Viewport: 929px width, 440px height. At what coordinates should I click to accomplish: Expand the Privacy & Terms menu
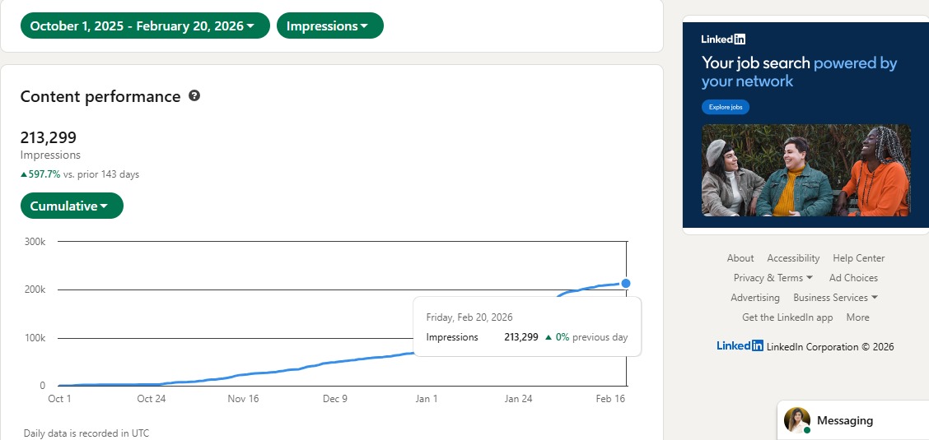click(x=773, y=278)
